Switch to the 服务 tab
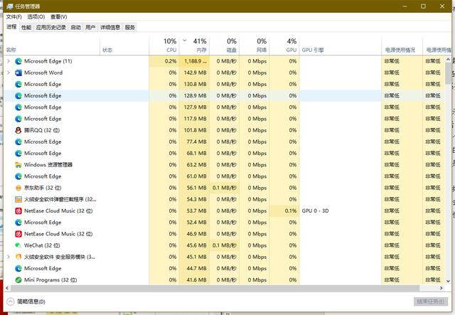Screen dimensions: 455x315 pyautogui.click(x=129, y=28)
